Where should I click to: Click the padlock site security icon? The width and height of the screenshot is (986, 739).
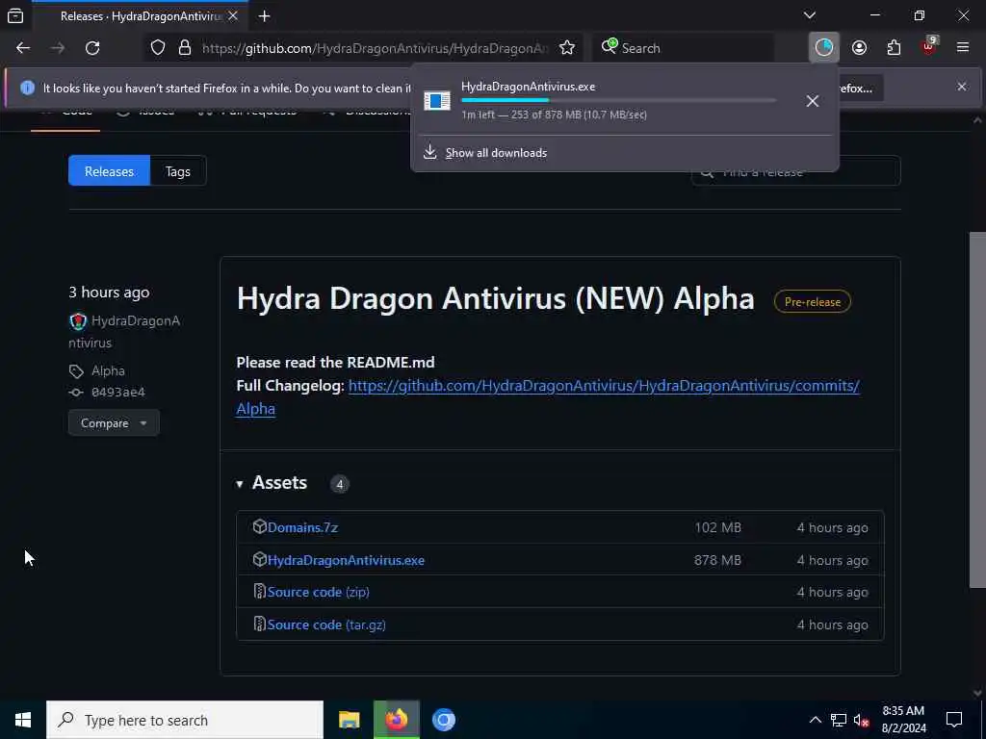tap(184, 48)
